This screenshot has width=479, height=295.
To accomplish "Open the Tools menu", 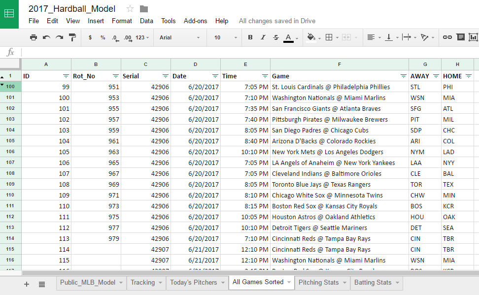I will point(169,21).
